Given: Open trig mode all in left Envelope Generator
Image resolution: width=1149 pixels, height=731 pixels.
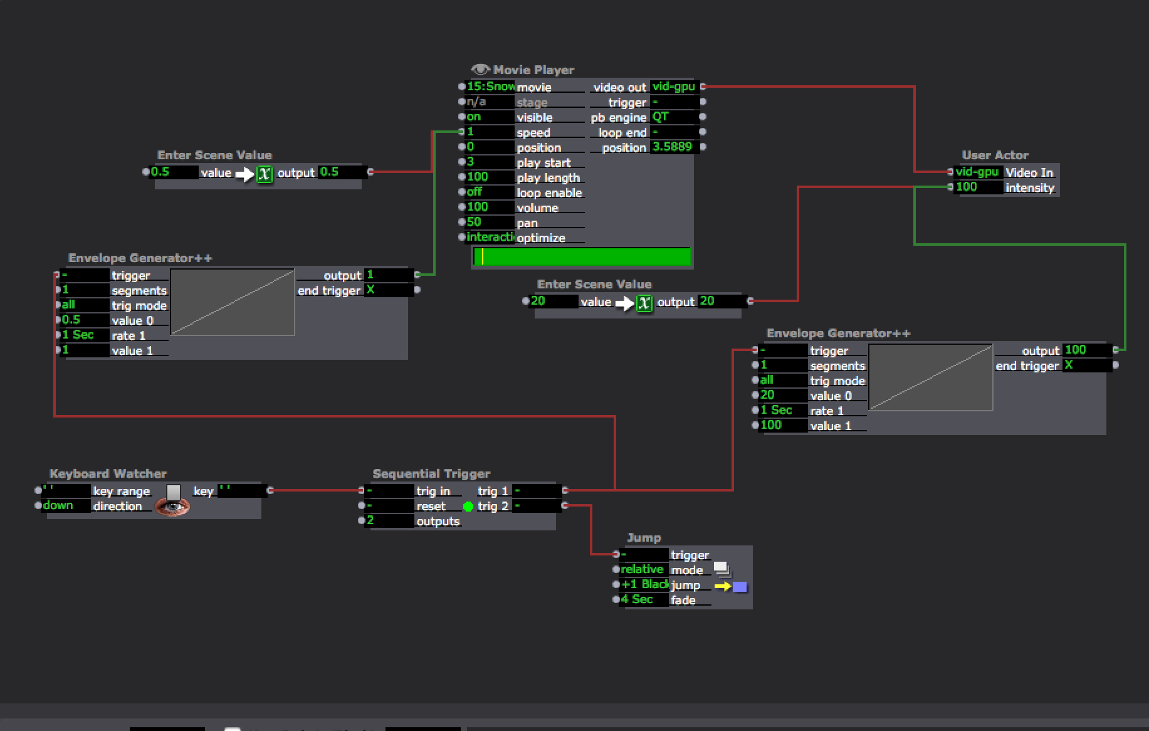Looking at the screenshot, I should (x=85, y=305).
